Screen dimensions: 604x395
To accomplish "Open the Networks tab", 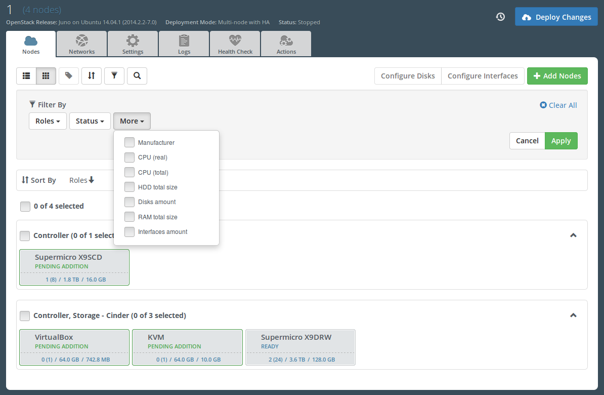I will 81,44.
